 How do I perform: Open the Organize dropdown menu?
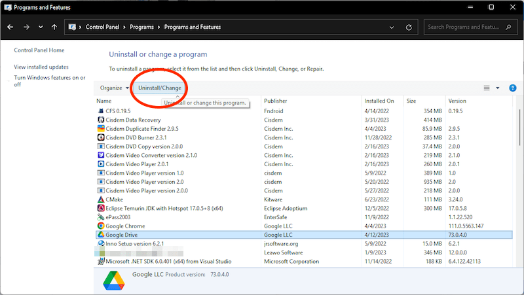(x=114, y=88)
